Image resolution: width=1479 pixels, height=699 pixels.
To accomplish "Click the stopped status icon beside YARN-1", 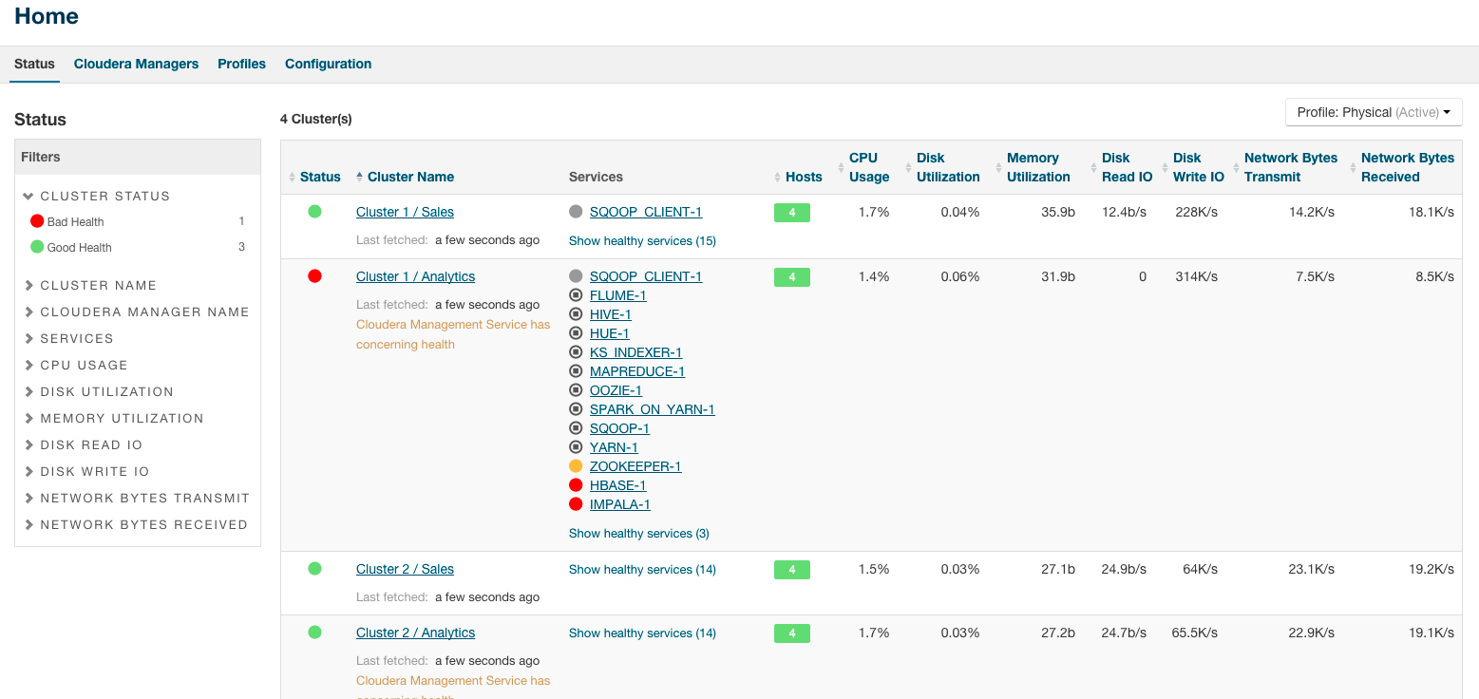I will [576, 447].
